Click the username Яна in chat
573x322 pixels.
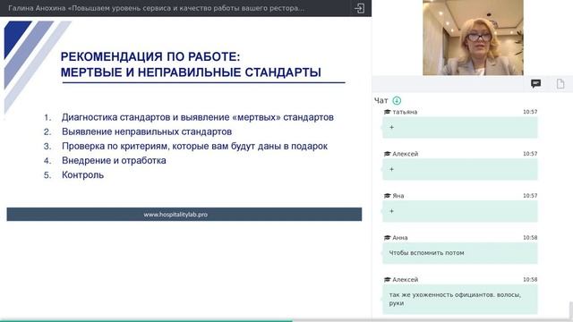point(398,196)
